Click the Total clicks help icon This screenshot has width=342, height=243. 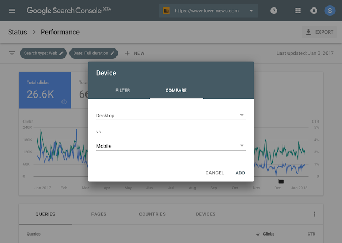(x=64, y=102)
